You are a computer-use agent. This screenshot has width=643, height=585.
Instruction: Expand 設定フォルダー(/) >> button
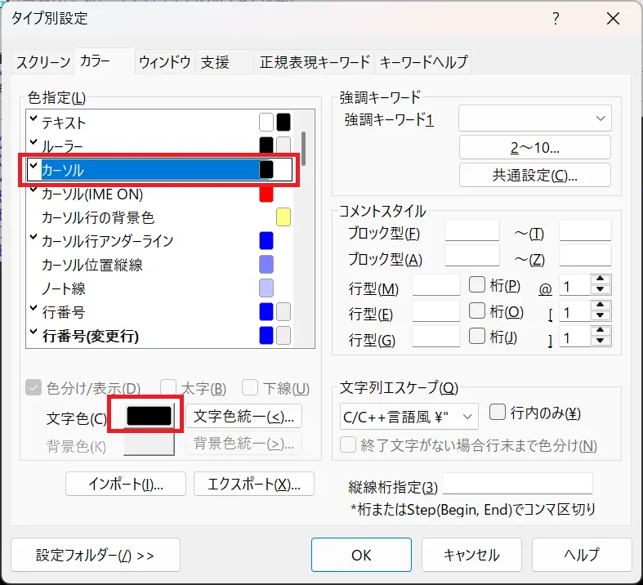pos(96,555)
